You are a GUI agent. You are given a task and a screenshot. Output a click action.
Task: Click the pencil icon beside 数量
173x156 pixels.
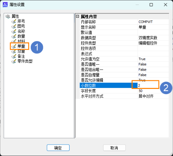coord(14,36)
